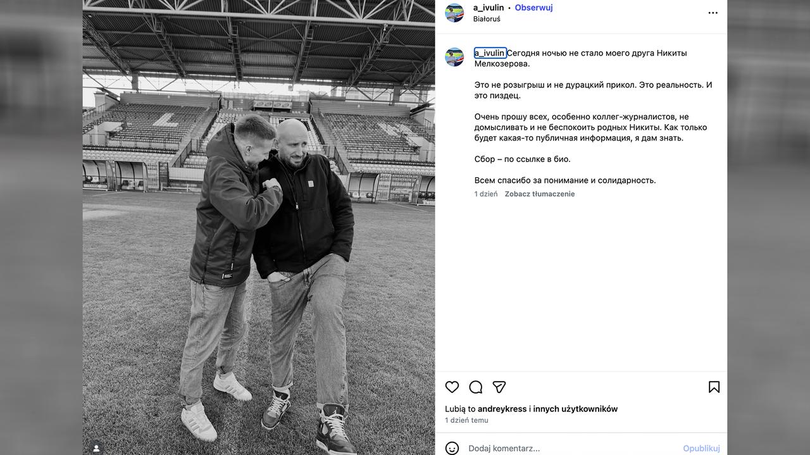Click the Dodaj komentarz input field
This screenshot has height=455, width=810.
pos(538,448)
